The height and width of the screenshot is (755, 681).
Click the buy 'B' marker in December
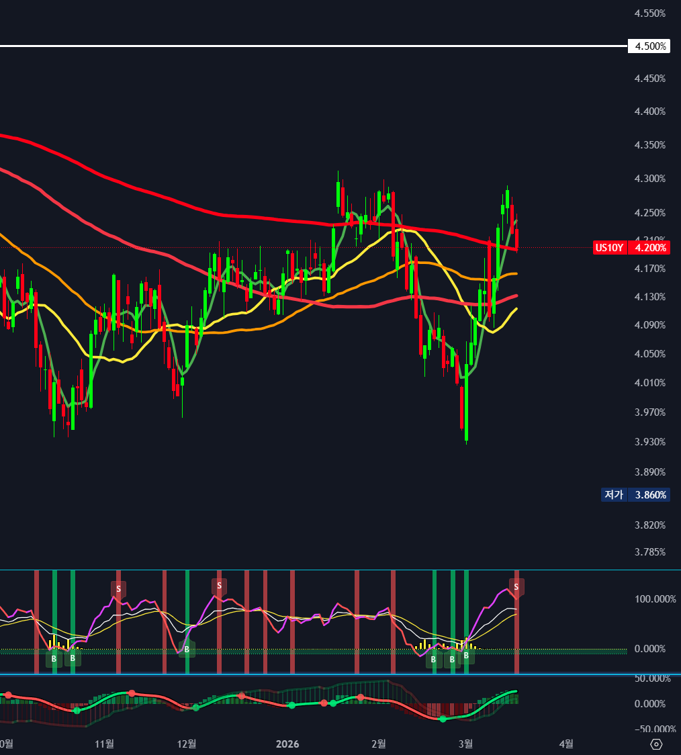click(x=187, y=650)
